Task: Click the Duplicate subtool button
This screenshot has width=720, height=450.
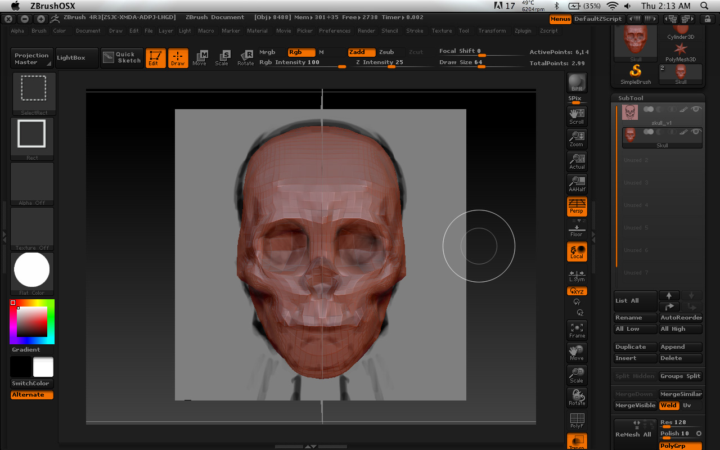Action: point(634,347)
